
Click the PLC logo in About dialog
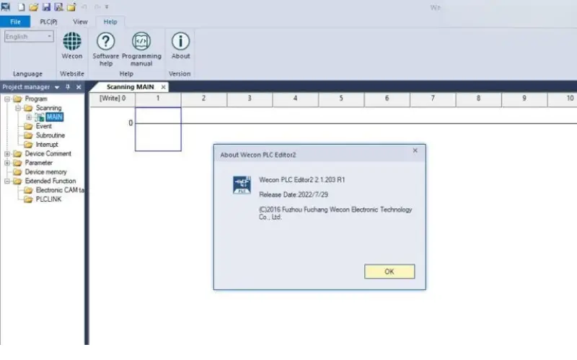[242, 185]
